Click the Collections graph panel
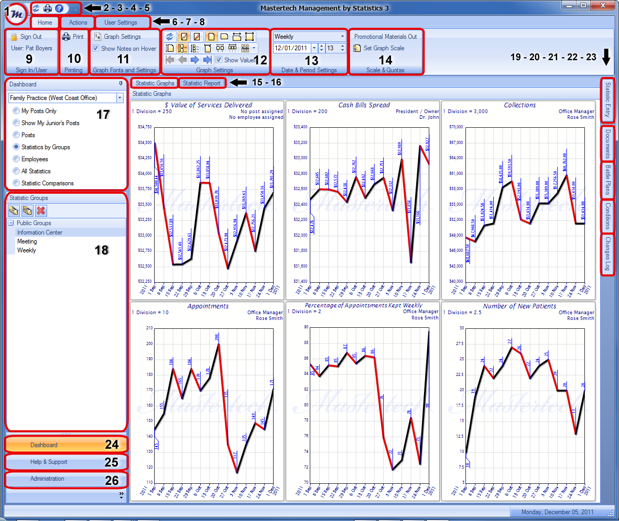The width and height of the screenshot is (619, 521). 518,201
